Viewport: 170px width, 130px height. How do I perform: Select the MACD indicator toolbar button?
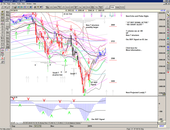tap(67, 7)
